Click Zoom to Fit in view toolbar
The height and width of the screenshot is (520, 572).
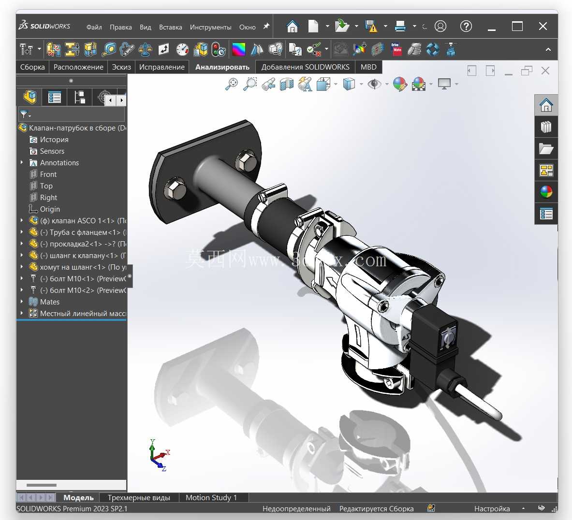click(x=232, y=84)
